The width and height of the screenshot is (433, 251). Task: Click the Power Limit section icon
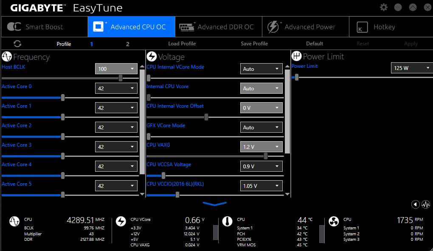tap(296, 56)
